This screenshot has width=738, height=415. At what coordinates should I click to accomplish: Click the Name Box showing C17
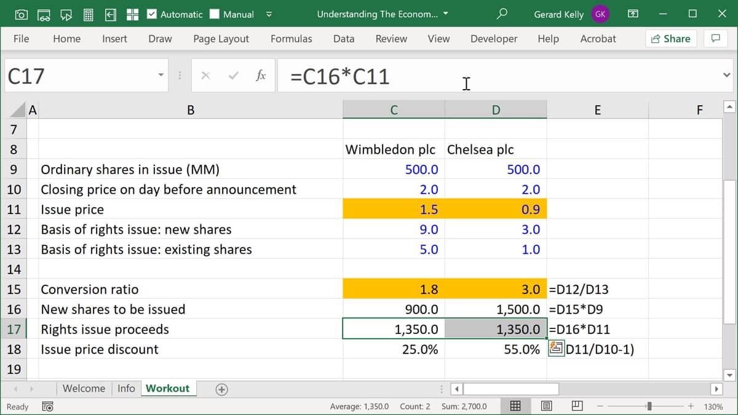[x=80, y=76]
